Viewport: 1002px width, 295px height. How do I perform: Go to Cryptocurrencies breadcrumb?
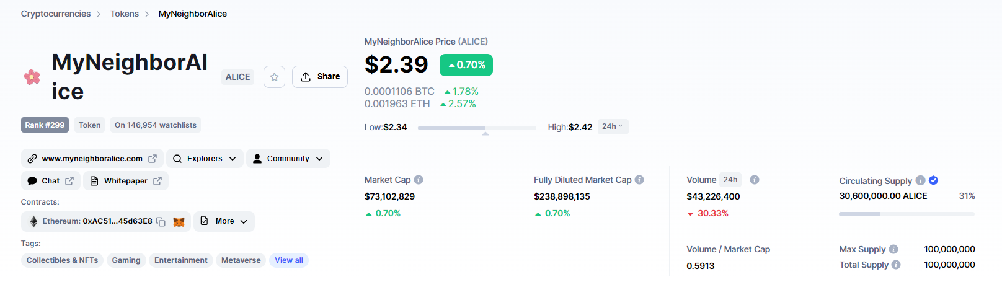coord(56,14)
